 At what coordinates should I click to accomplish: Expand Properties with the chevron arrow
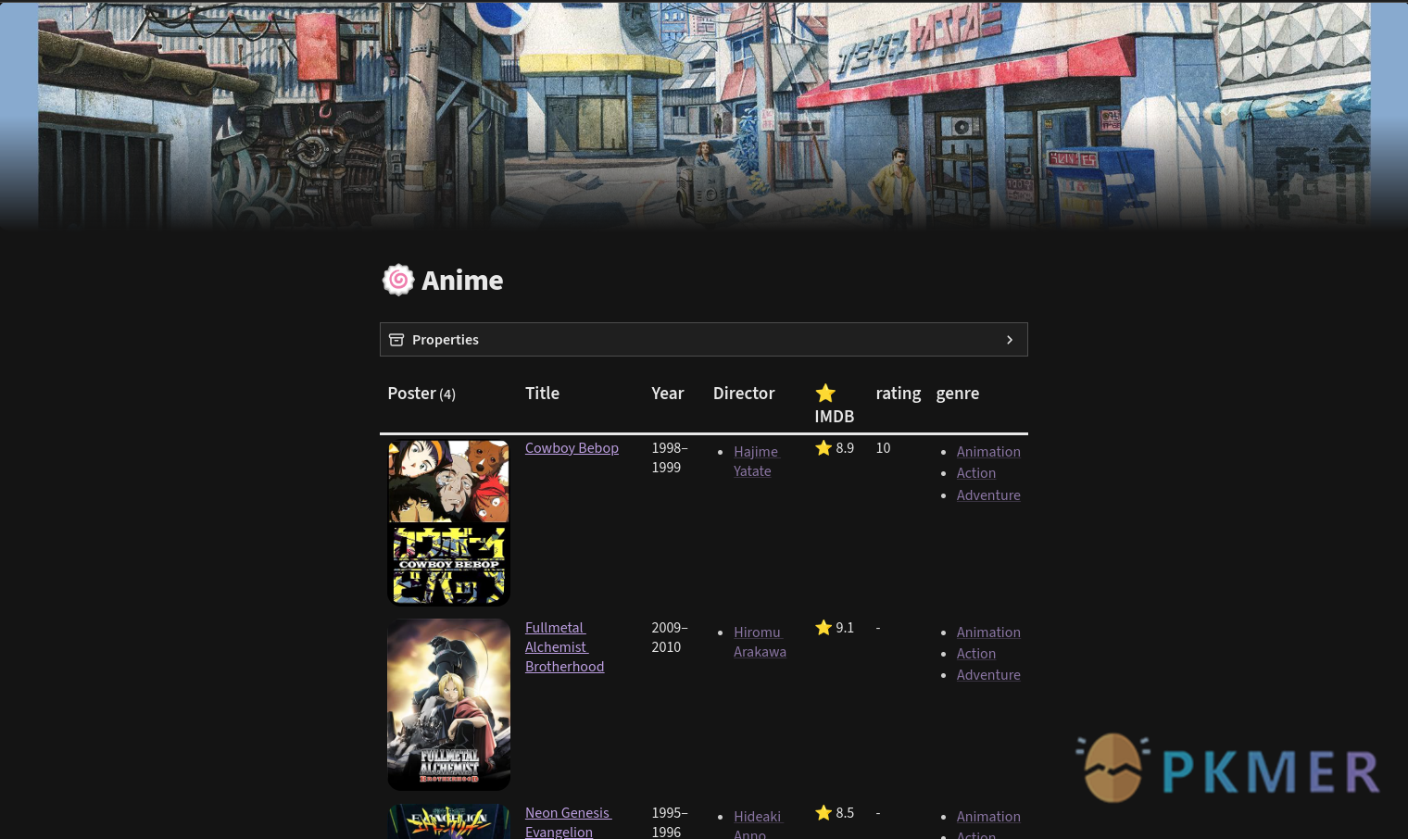tap(1010, 340)
